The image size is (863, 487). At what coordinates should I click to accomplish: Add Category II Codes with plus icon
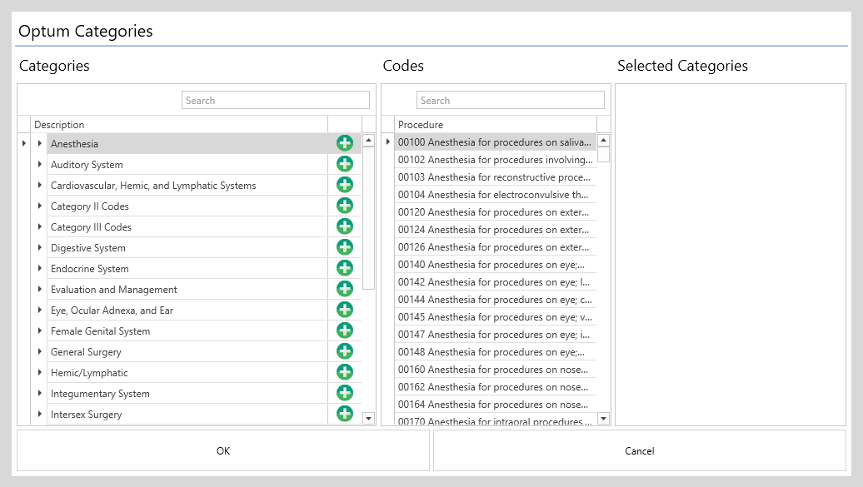[345, 206]
